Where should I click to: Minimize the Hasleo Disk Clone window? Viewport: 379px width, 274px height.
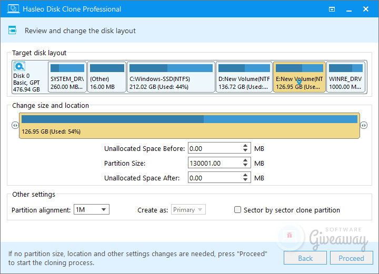(x=349, y=9)
